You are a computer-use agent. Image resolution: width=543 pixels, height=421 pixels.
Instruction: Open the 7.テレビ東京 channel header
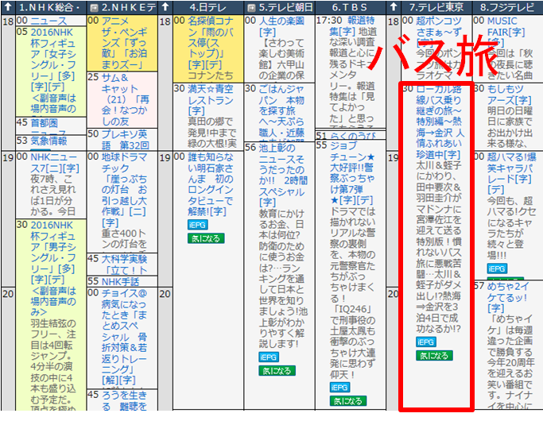(436, 7)
